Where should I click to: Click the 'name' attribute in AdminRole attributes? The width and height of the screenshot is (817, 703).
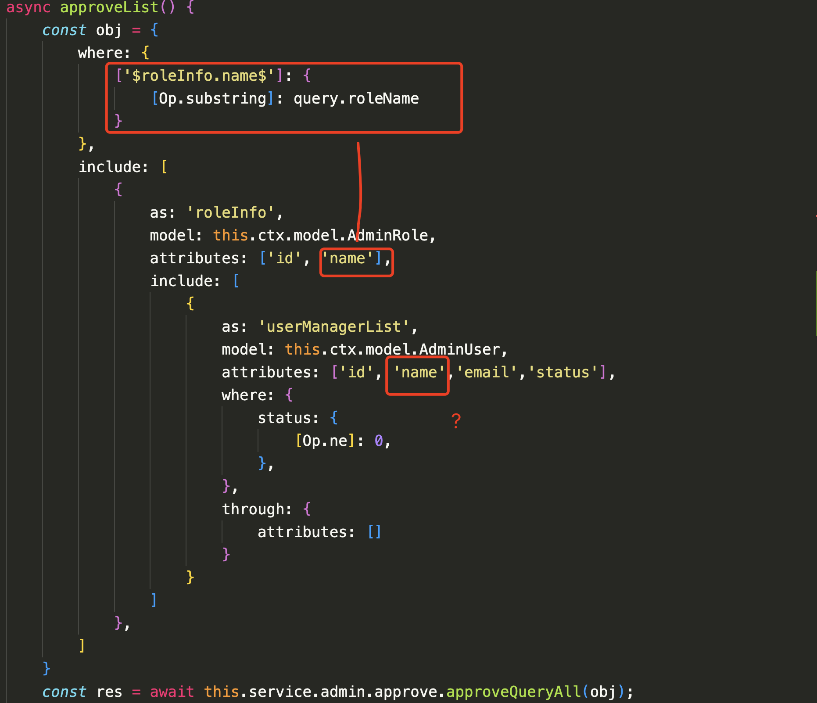coord(348,258)
